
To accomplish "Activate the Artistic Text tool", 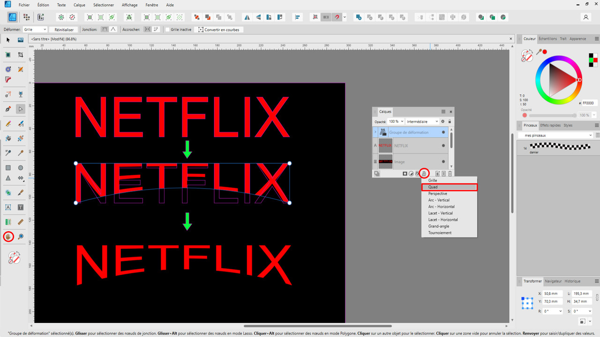I will point(8,207).
